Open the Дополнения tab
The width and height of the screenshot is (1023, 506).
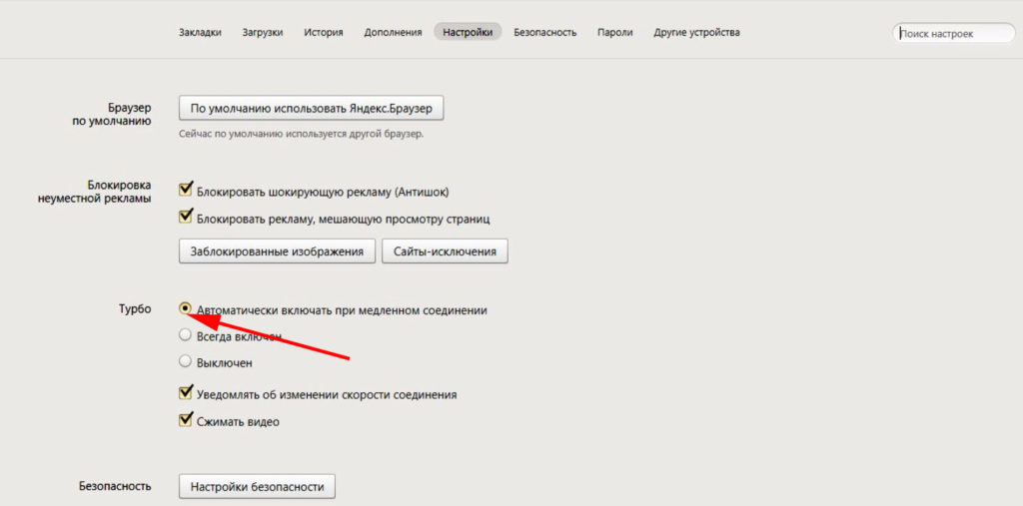[393, 32]
